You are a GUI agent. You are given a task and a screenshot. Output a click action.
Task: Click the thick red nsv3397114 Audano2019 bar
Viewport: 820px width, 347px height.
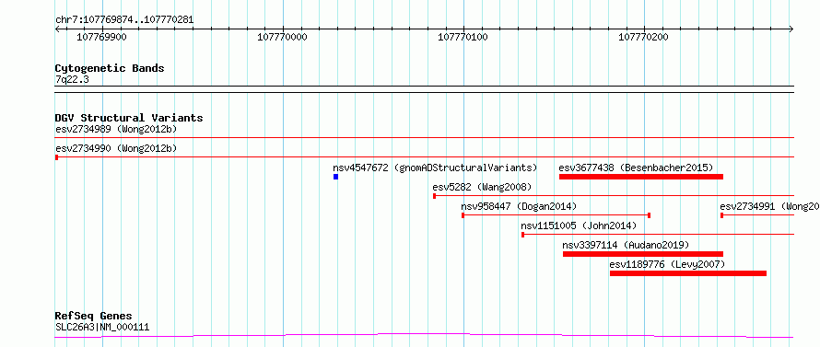coord(643,254)
